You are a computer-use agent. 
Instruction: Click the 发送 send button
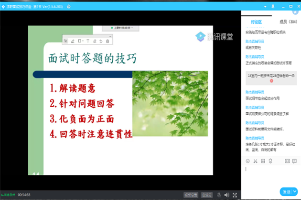(287, 191)
